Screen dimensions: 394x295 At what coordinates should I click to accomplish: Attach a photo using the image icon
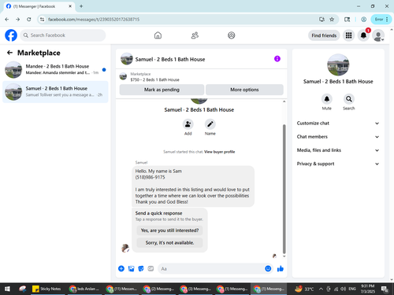(131, 268)
